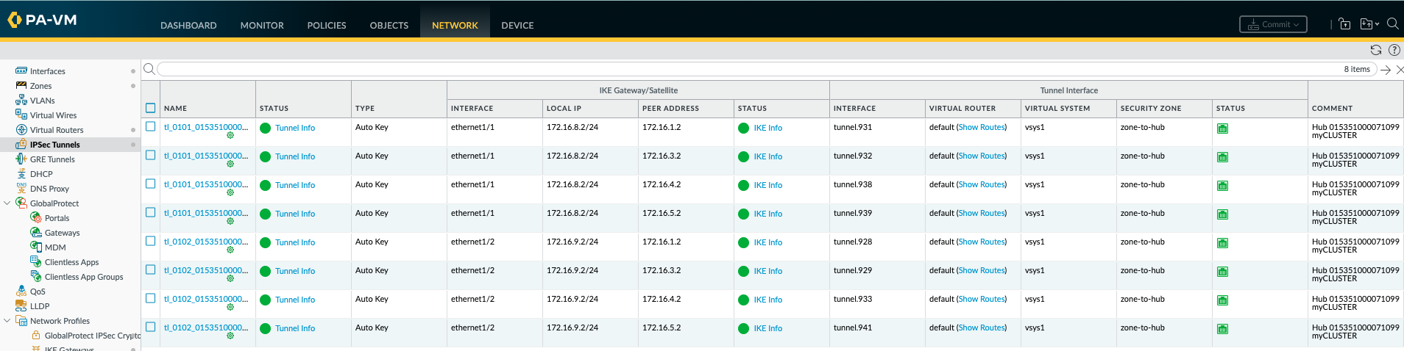The image size is (1404, 351).
Task: Clear the filter with the X icon
Action: 1400,70
